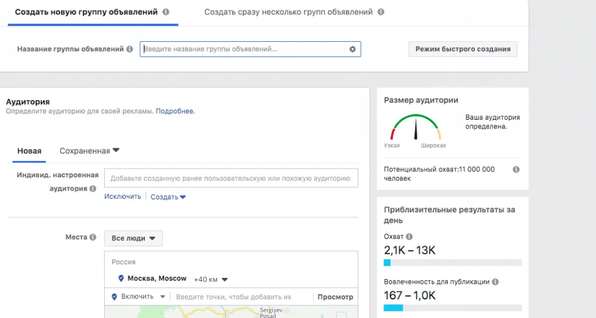Screen dimensions: 596x318
Task: Click info icon beside 'Потенциальный охват'
Action: (x=516, y=169)
